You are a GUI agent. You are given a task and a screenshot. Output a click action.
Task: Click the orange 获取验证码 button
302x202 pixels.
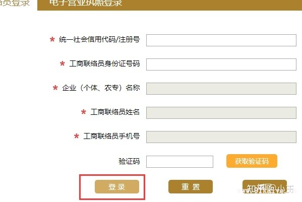click(252, 161)
